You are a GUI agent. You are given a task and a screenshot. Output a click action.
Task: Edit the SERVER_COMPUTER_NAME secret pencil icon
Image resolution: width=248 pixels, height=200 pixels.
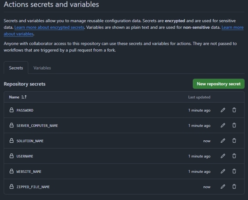tap(223, 125)
